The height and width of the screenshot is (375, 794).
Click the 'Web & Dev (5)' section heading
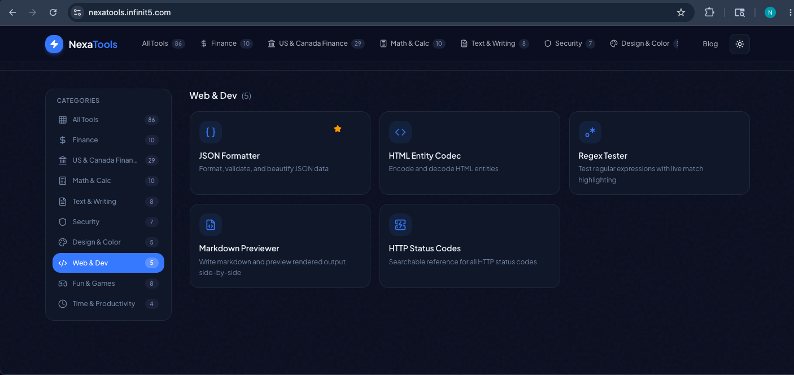pos(220,96)
